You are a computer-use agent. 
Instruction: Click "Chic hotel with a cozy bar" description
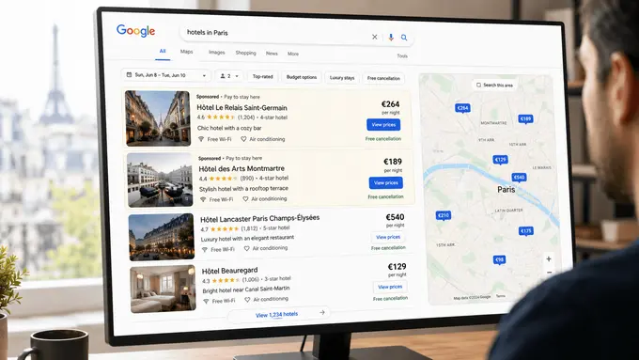229,128
